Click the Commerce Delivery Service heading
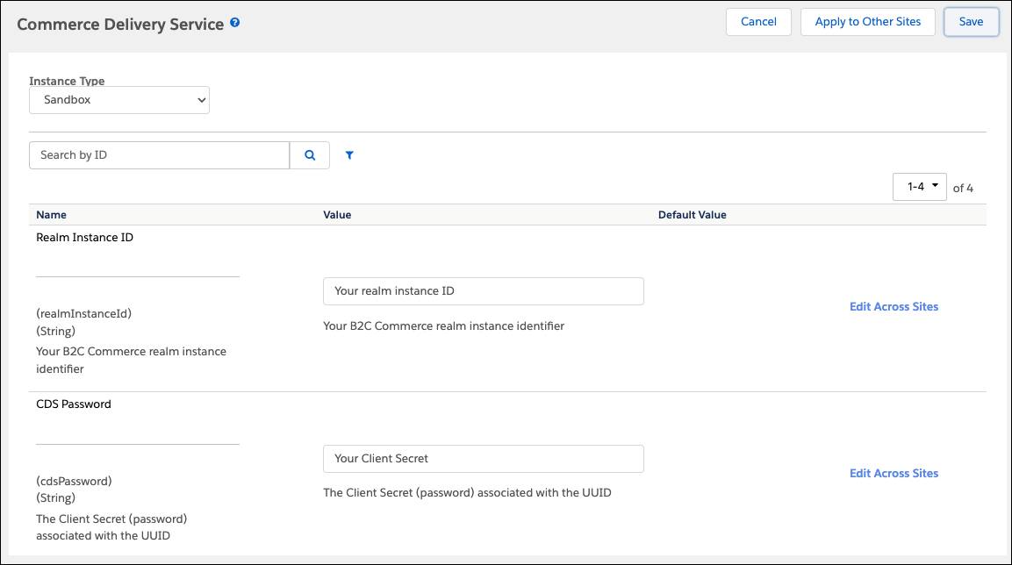The height and width of the screenshot is (565, 1012). coord(120,25)
